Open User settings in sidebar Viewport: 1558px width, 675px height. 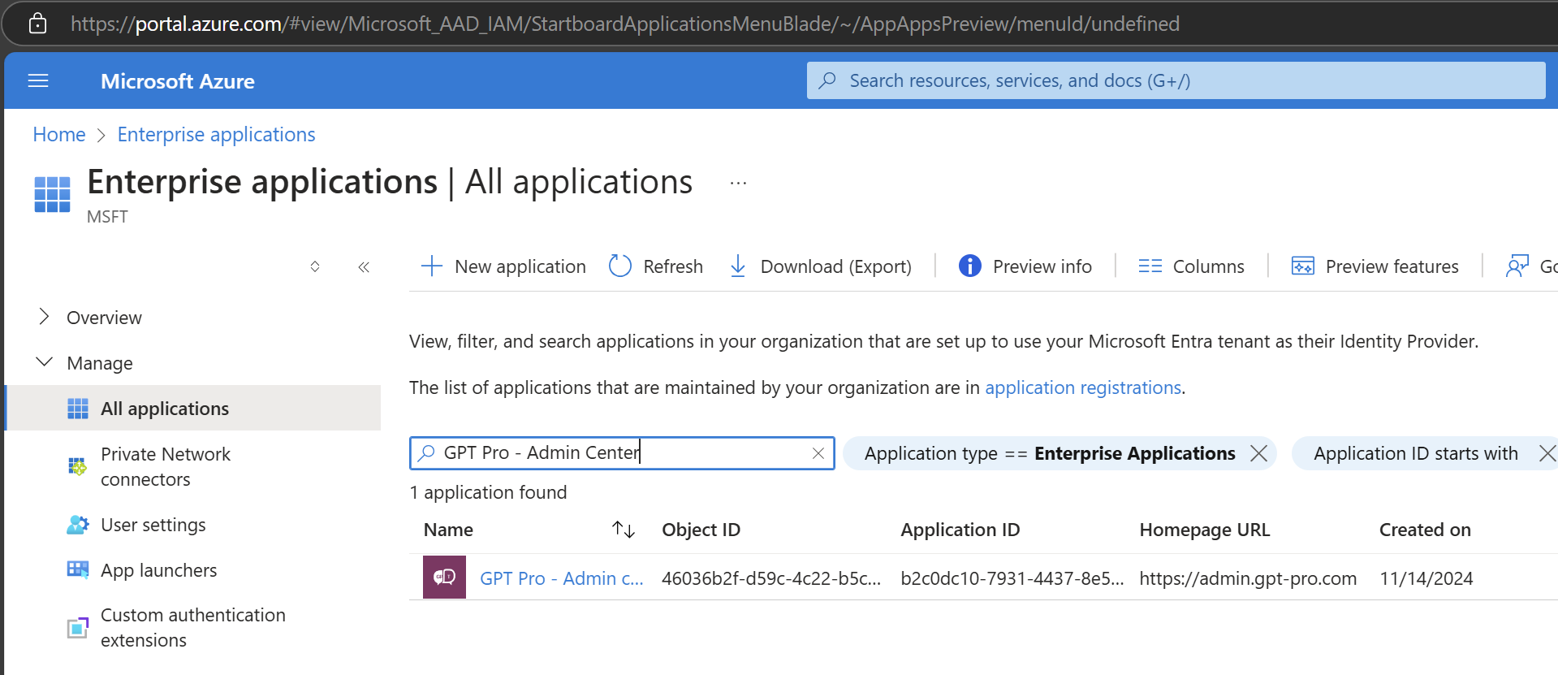tap(153, 525)
